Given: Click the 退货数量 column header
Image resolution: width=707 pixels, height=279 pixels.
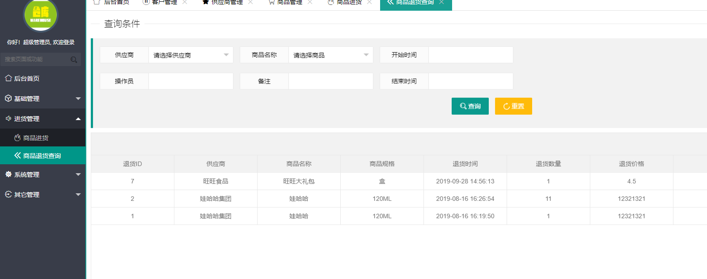Looking at the screenshot, I should pos(548,164).
